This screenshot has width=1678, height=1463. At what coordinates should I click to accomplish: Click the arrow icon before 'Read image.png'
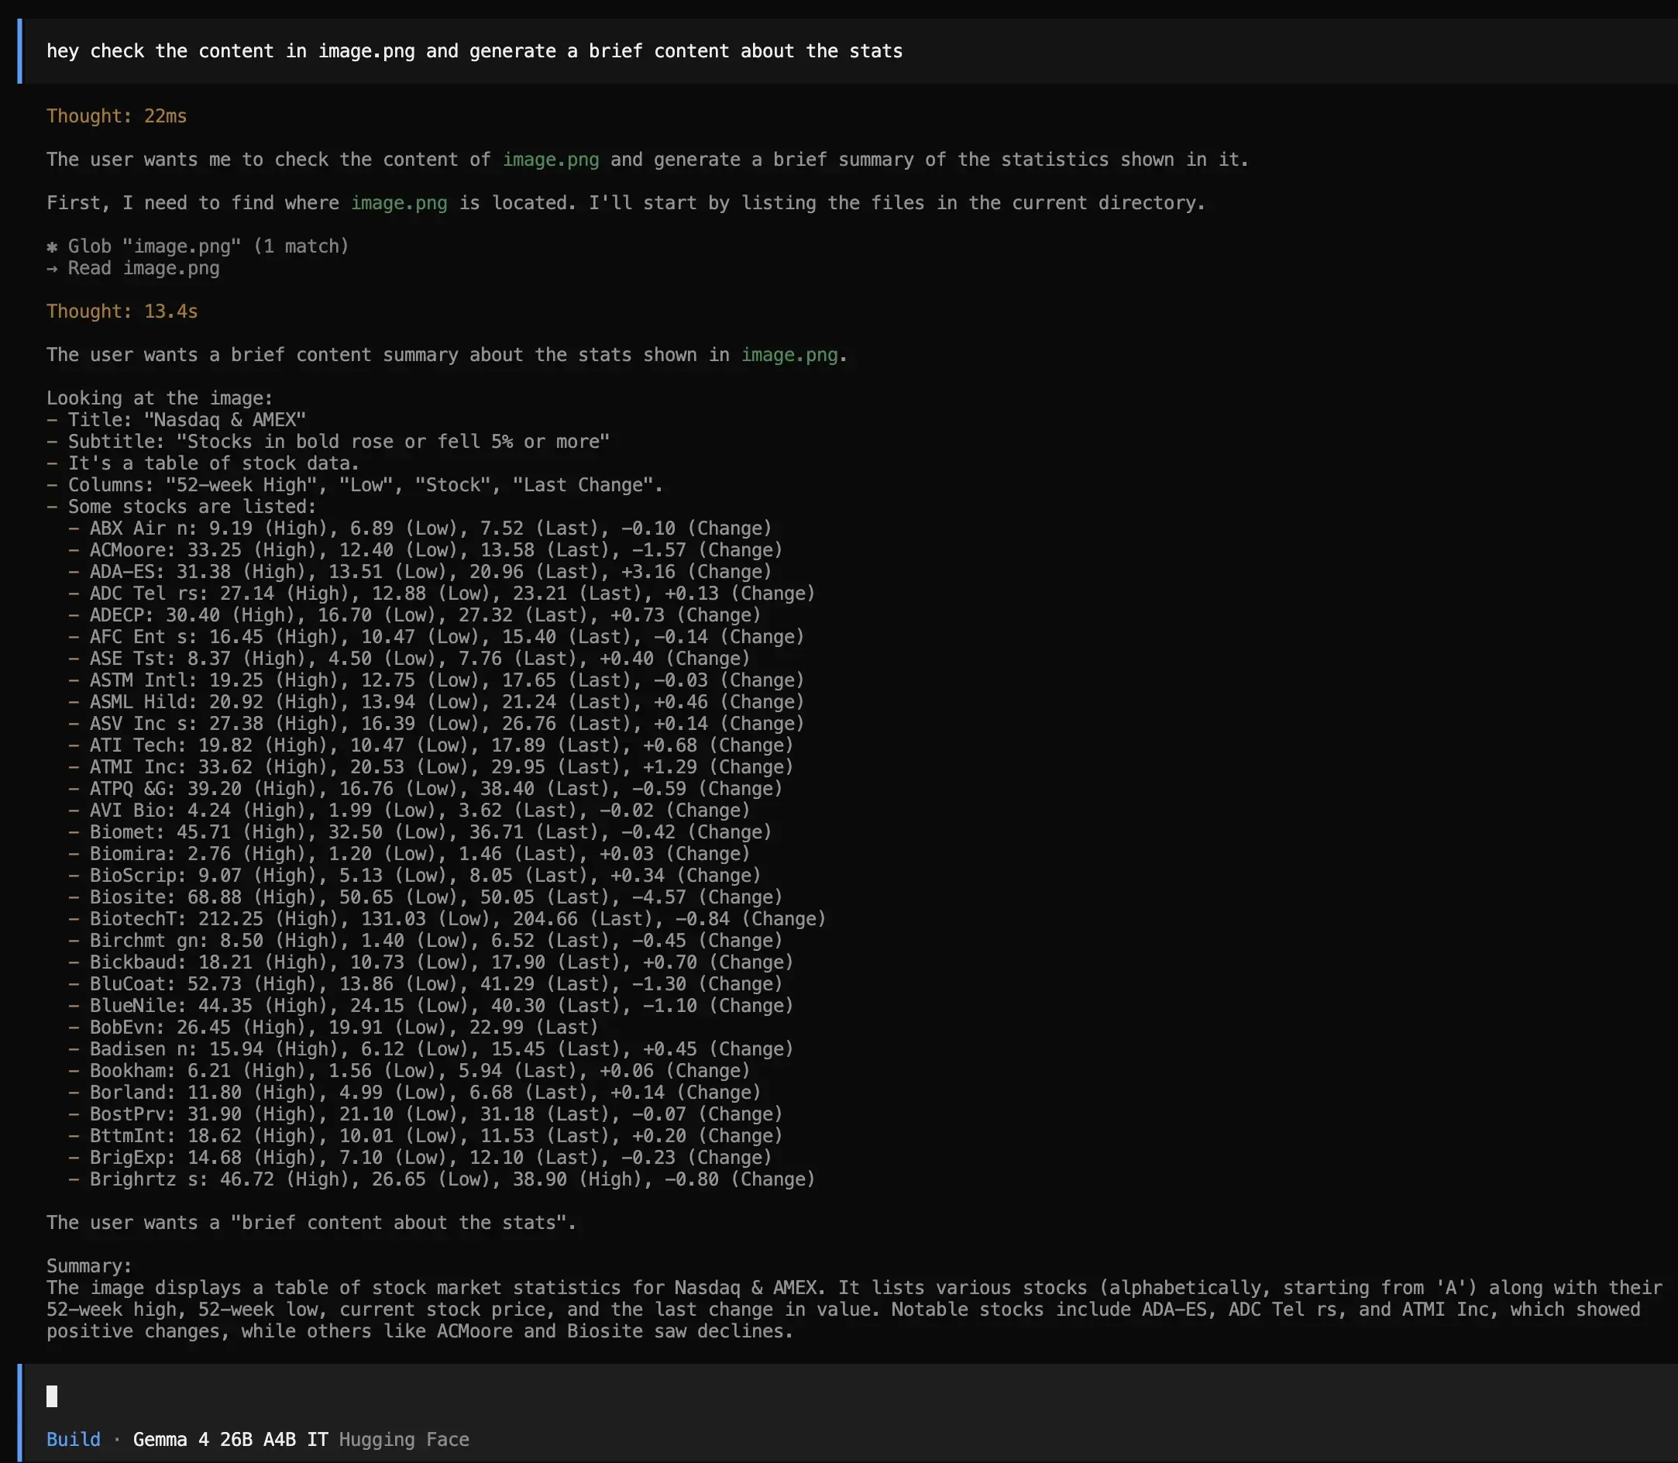(52, 268)
